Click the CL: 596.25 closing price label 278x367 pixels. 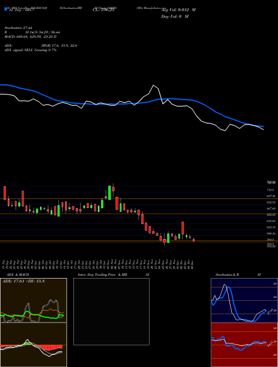click(x=103, y=10)
